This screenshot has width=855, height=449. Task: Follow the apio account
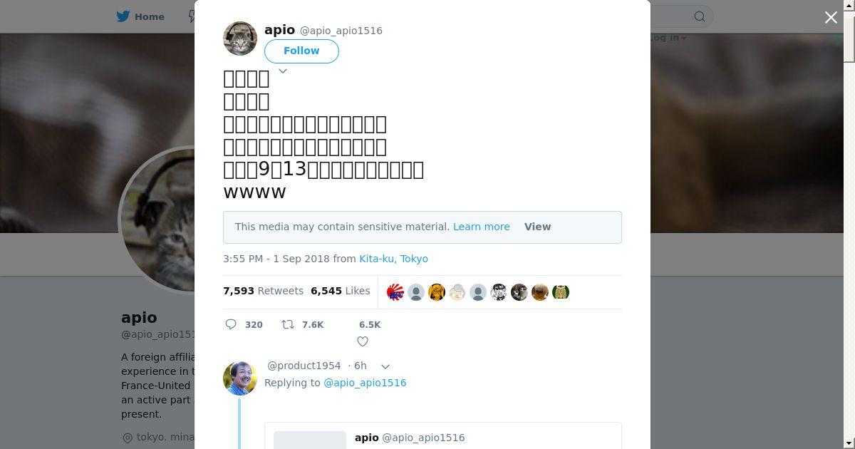(x=301, y=51)
